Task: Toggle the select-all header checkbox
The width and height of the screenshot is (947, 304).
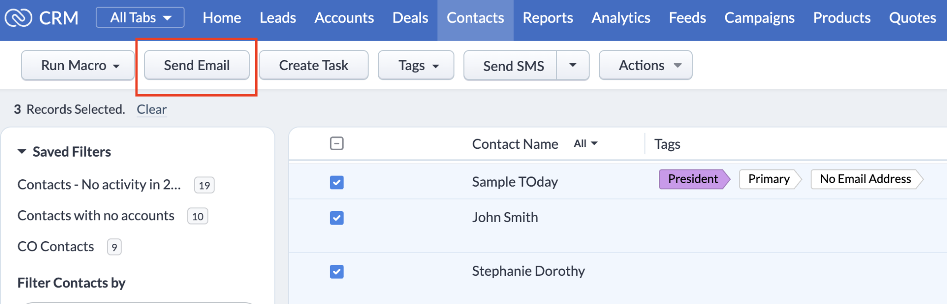Action: 337,144
